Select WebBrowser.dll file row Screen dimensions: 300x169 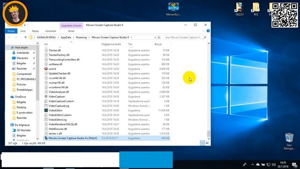tap(107, 129)
